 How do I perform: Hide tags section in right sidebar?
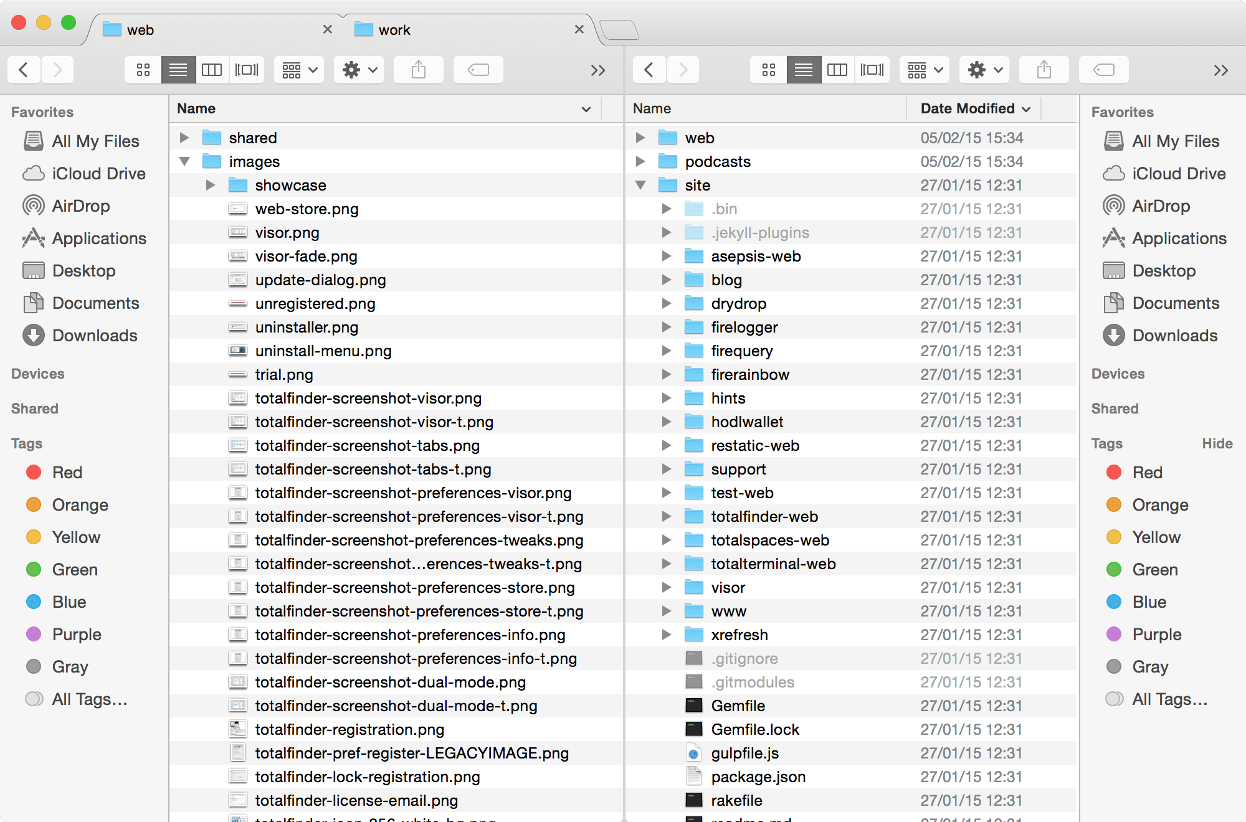tap(1214, 445)
